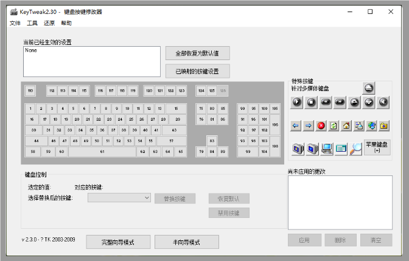
Task: Select numpad key 104
Action: [264, 152]
